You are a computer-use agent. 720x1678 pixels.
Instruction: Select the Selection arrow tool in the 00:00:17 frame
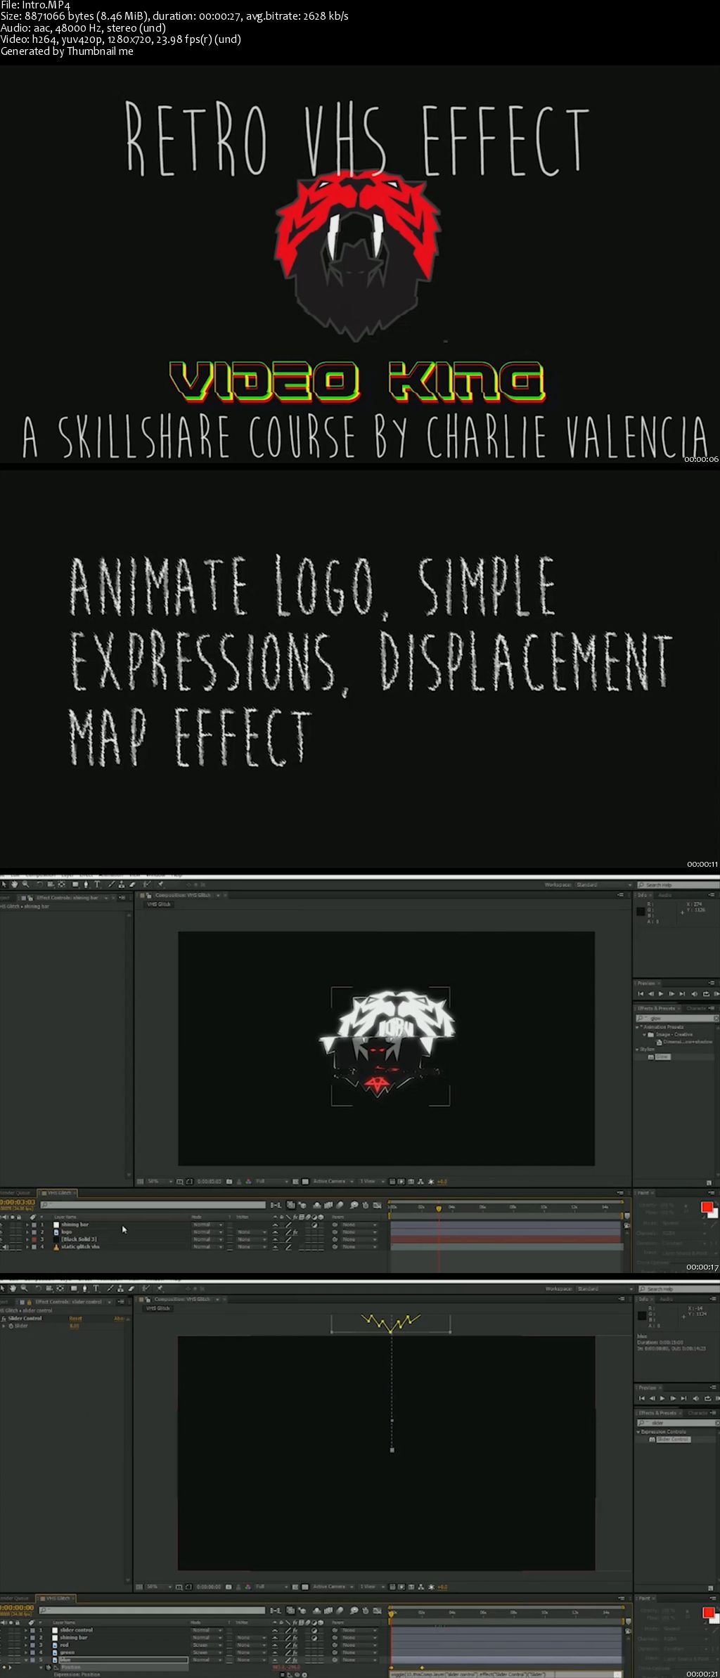click(x=4, y=884)
